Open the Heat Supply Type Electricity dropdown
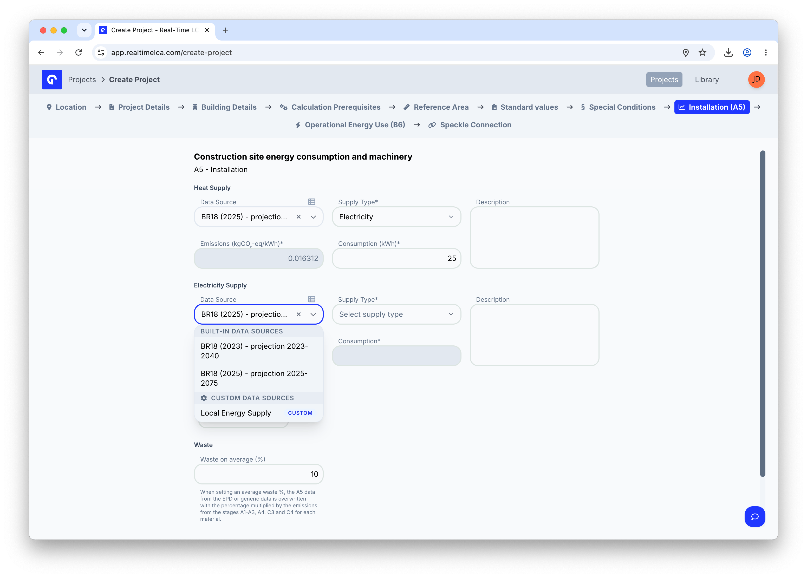Viewport: 807px width, 578px height. click(x=396, y=216)
